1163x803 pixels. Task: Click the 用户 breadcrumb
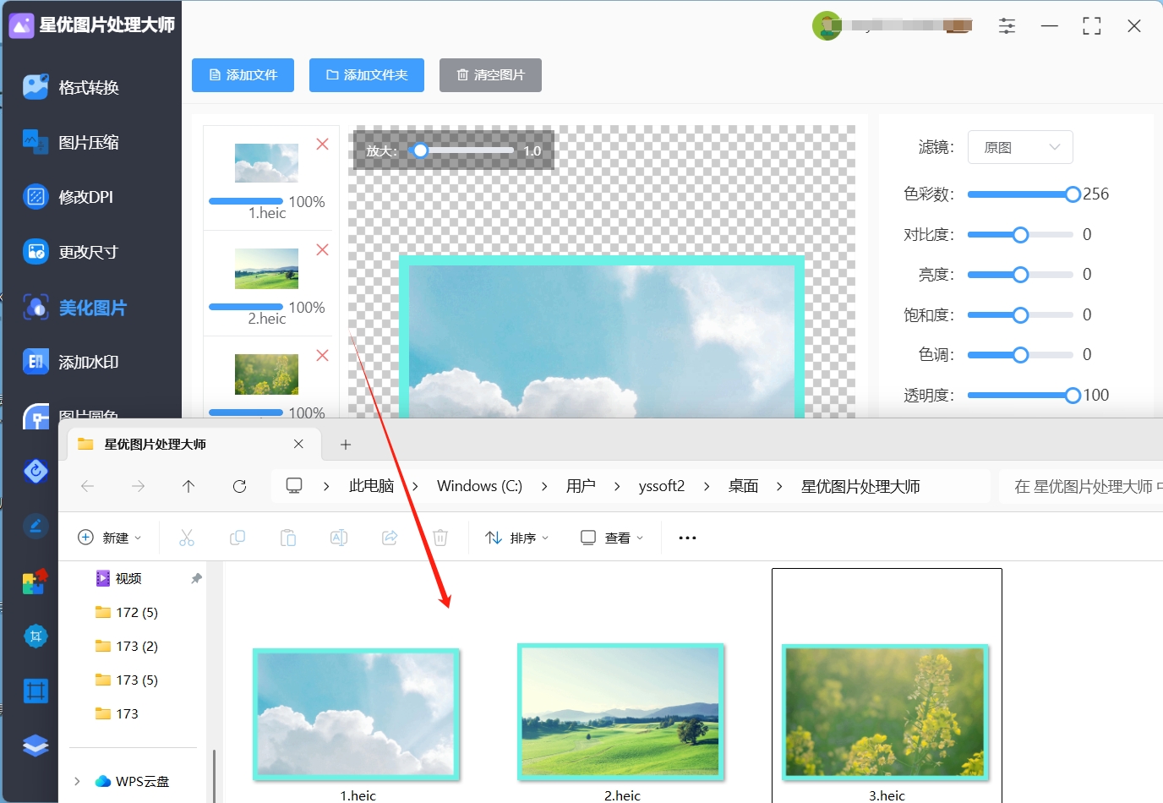581,486
